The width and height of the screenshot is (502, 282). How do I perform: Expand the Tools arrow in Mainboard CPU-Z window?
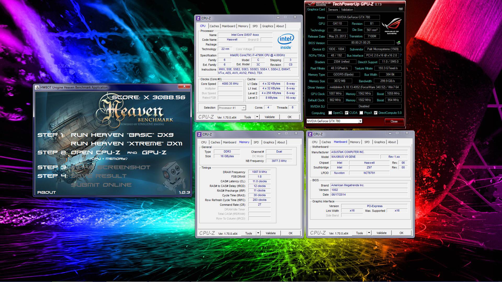point(369,233)
